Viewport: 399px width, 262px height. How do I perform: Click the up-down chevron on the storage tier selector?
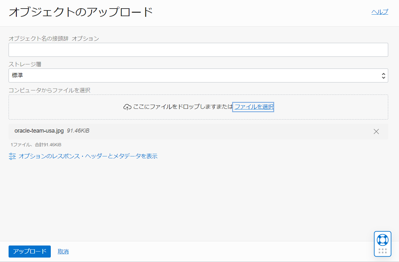pos(384,75)
